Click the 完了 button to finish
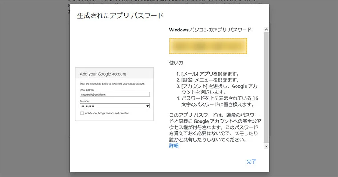The image size is (338, 177). [251, 162]
